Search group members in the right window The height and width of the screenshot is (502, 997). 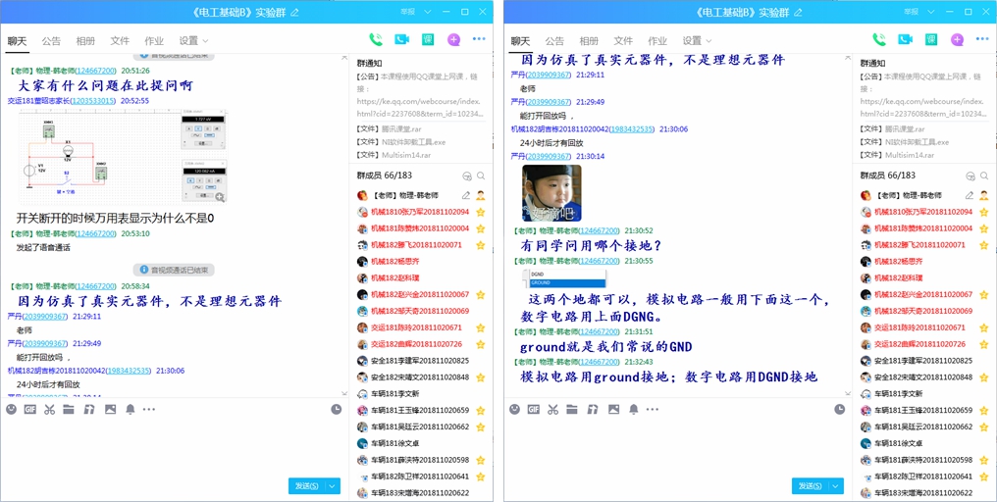coord(983,176)
